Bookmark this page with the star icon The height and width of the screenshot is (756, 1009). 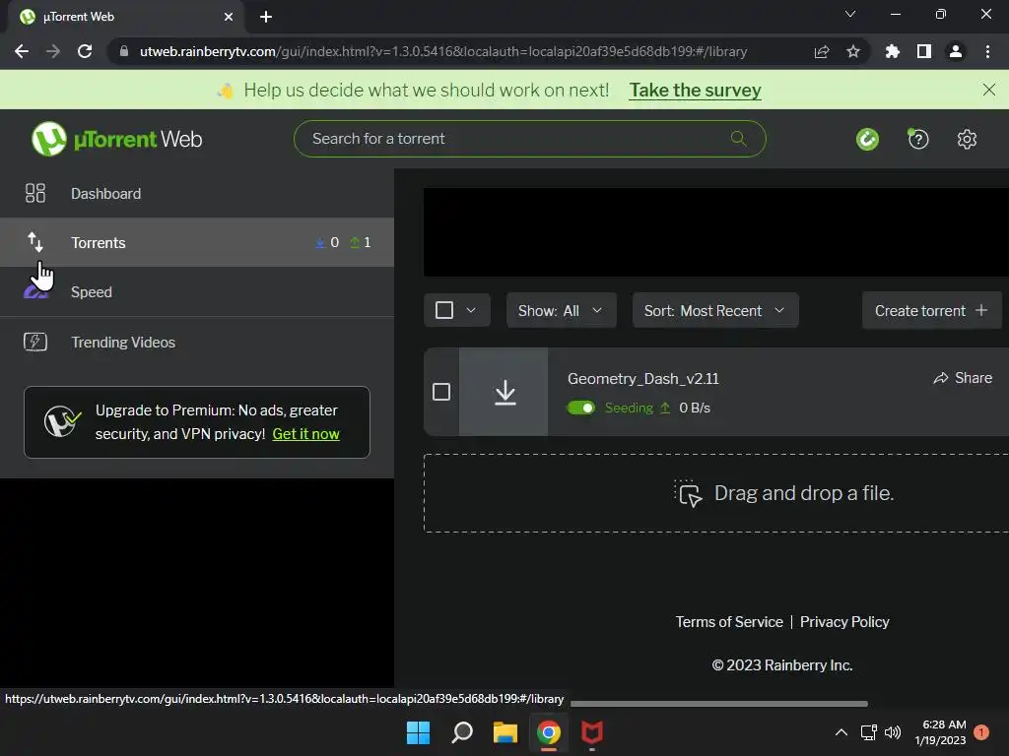coord(853,51)
